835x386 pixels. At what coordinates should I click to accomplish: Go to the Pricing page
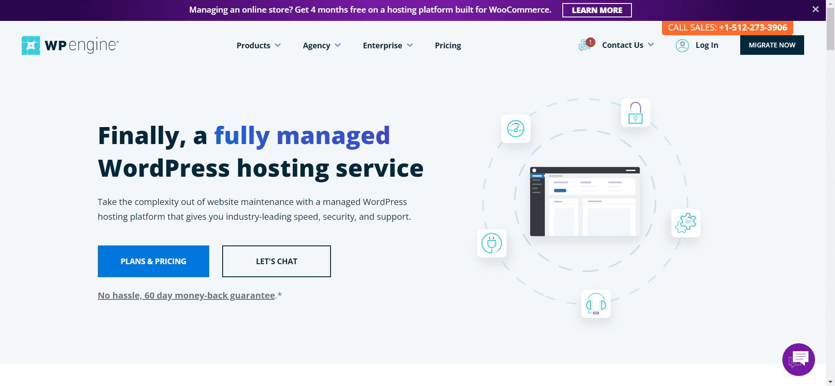pos(448,45)
